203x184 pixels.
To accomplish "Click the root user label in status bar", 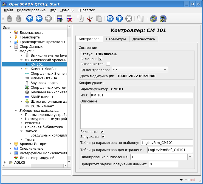I will [x=191, y=180].
